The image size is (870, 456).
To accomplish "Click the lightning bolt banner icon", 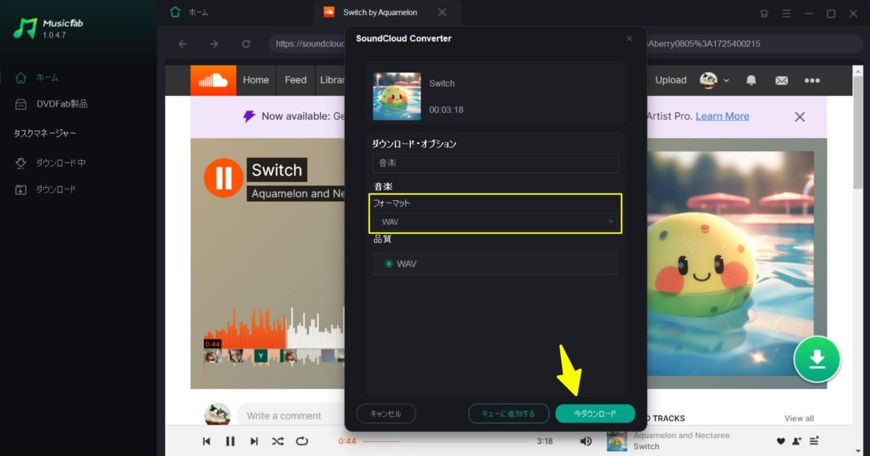I will pos(249,116).
